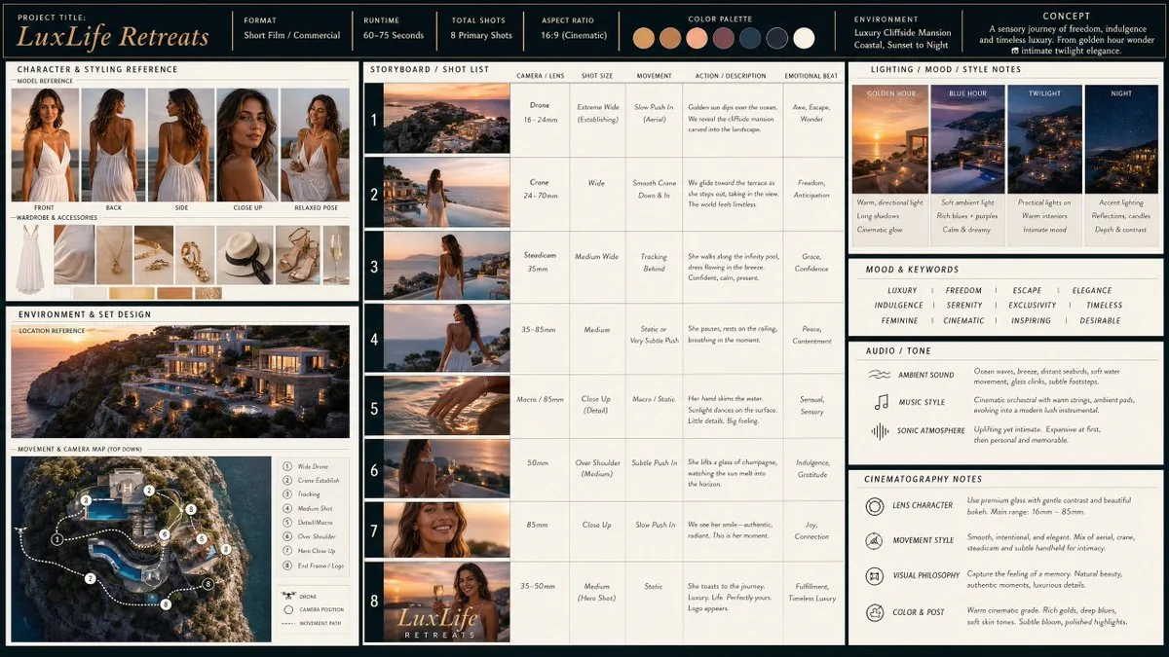Open the Back model reference photo
1169x657 pixels.
pos(113,145)
